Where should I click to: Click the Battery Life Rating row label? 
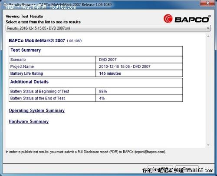pos(26,73)
